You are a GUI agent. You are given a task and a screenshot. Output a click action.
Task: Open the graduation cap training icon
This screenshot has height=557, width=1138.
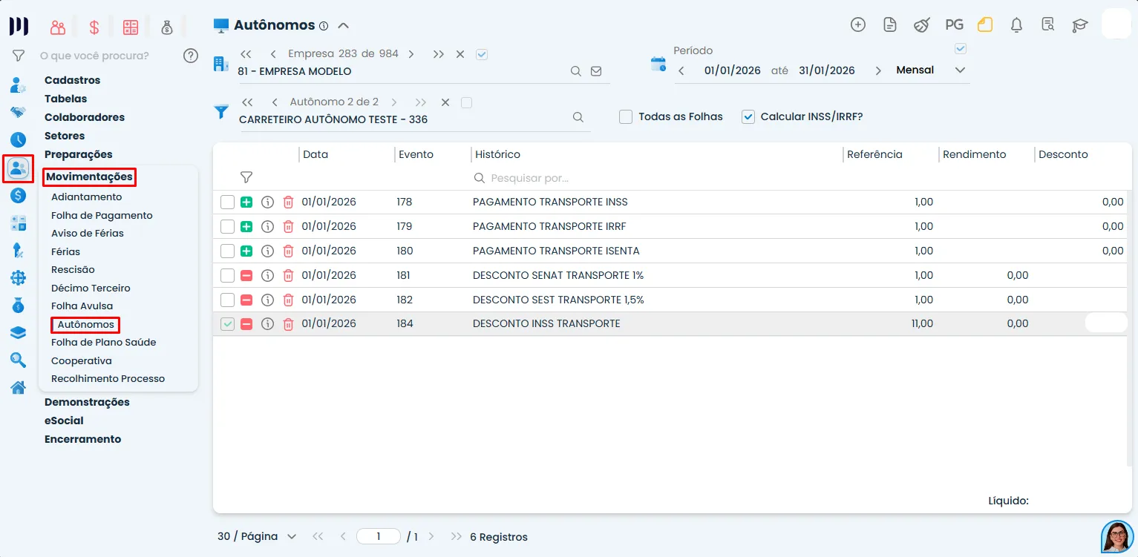[x=1079, y=25]
